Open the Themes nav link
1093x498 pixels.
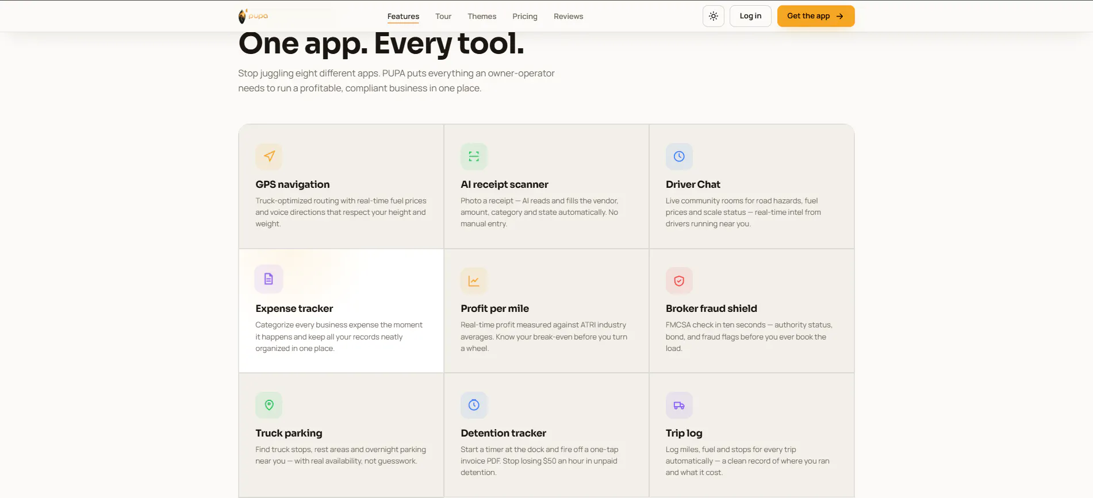482,16
